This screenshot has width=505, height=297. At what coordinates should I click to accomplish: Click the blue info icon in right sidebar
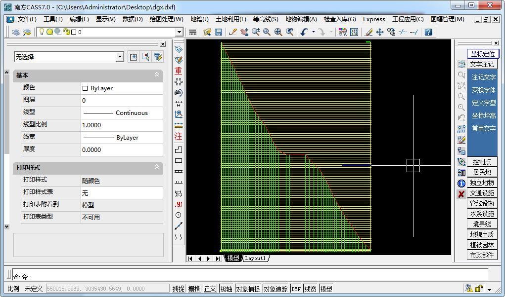pos(461,183)
